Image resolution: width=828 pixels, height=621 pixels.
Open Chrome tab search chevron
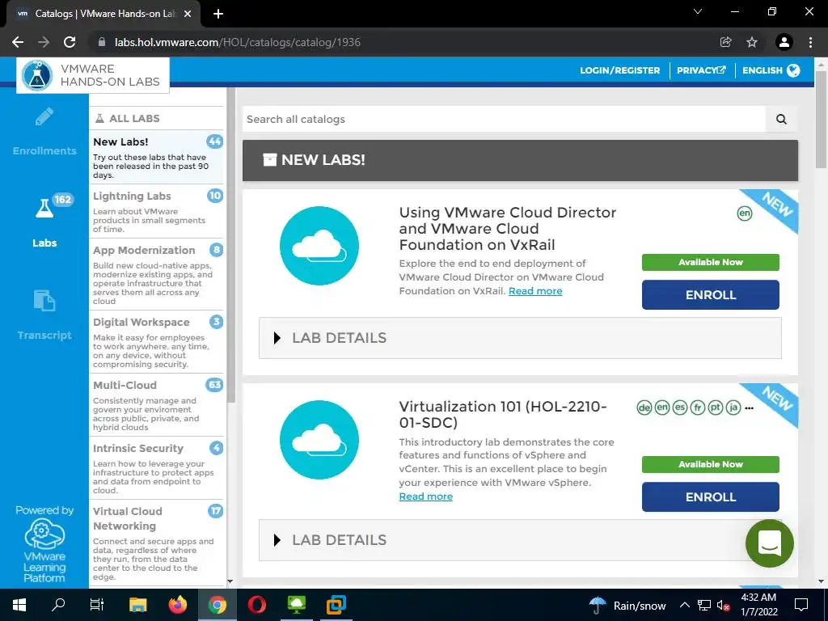[x=698, y=11]
